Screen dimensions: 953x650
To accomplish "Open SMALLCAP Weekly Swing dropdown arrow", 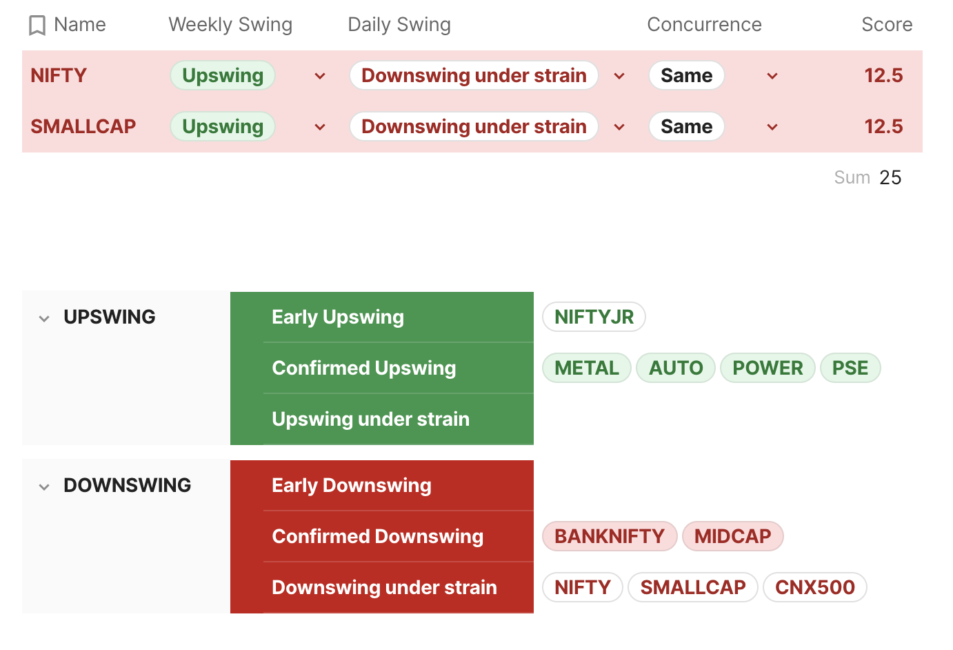I will pyautogui.click(x=320, y=127).
